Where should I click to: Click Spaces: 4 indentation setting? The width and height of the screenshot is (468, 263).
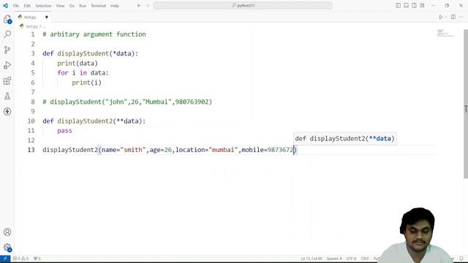tap(334, 259)
